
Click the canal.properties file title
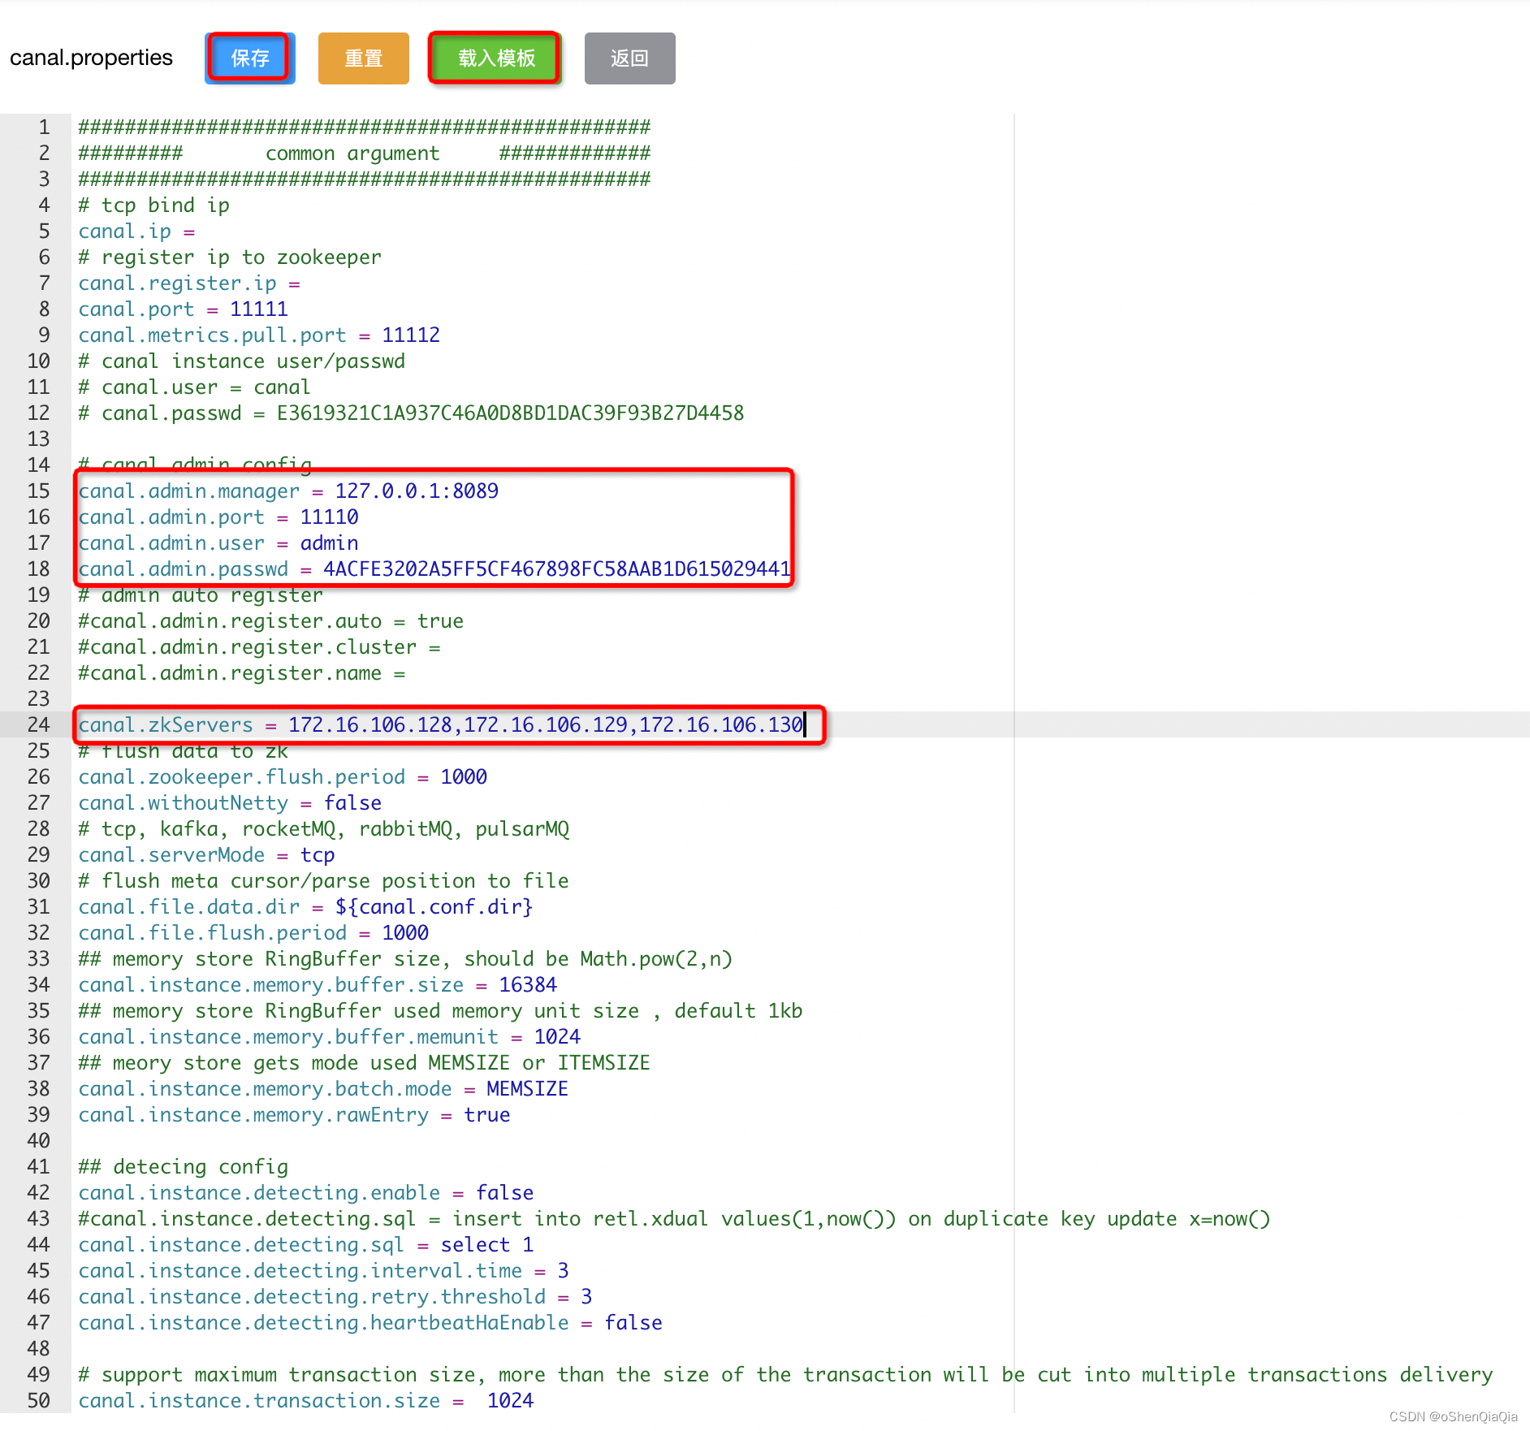(x=90, y=58)
